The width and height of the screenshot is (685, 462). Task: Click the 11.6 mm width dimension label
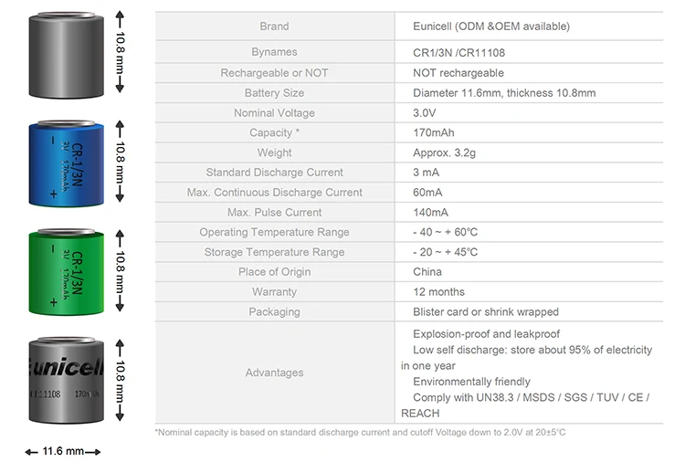[x=61, y=451]
